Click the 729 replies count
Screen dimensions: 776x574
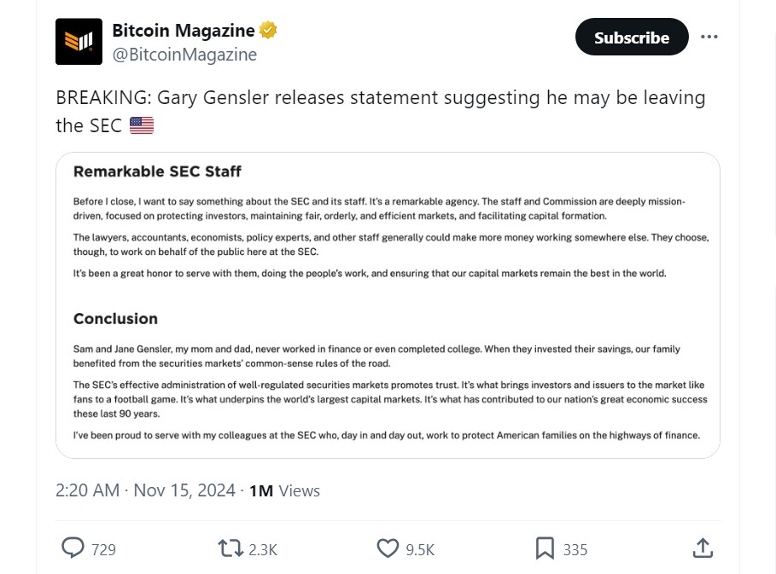103,549
